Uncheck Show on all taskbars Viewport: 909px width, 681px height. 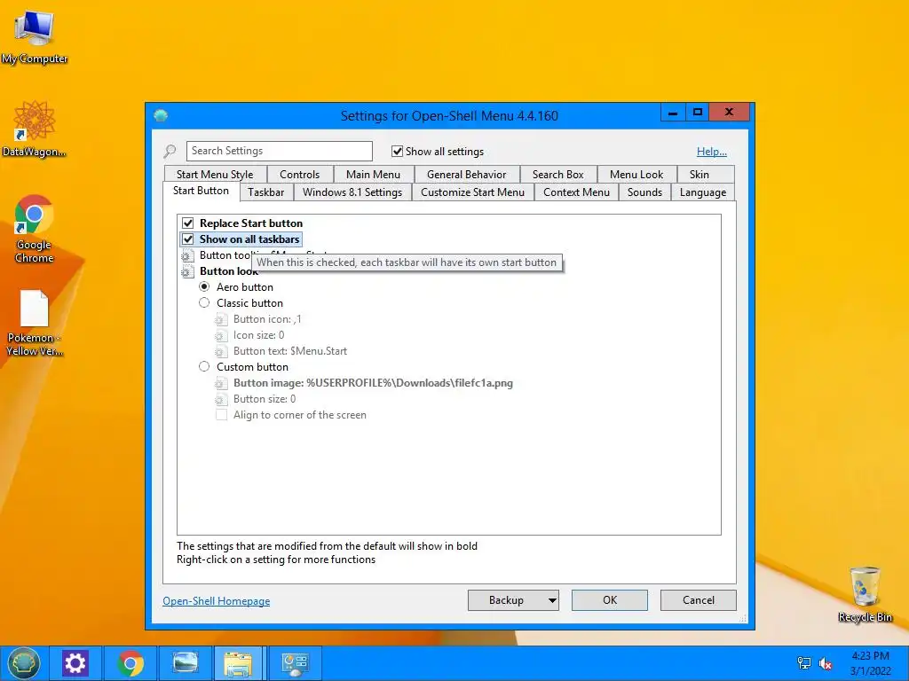[187, 239]
